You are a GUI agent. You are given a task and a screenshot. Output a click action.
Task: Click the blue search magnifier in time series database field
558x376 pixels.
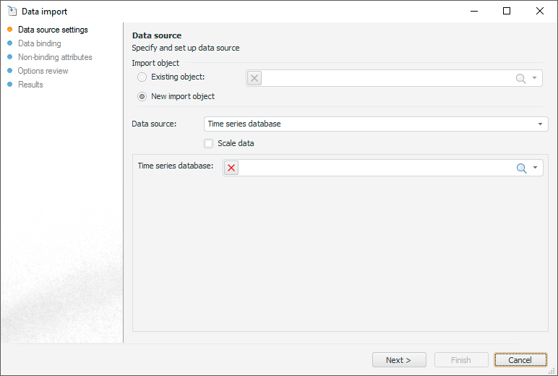point(521,168)
